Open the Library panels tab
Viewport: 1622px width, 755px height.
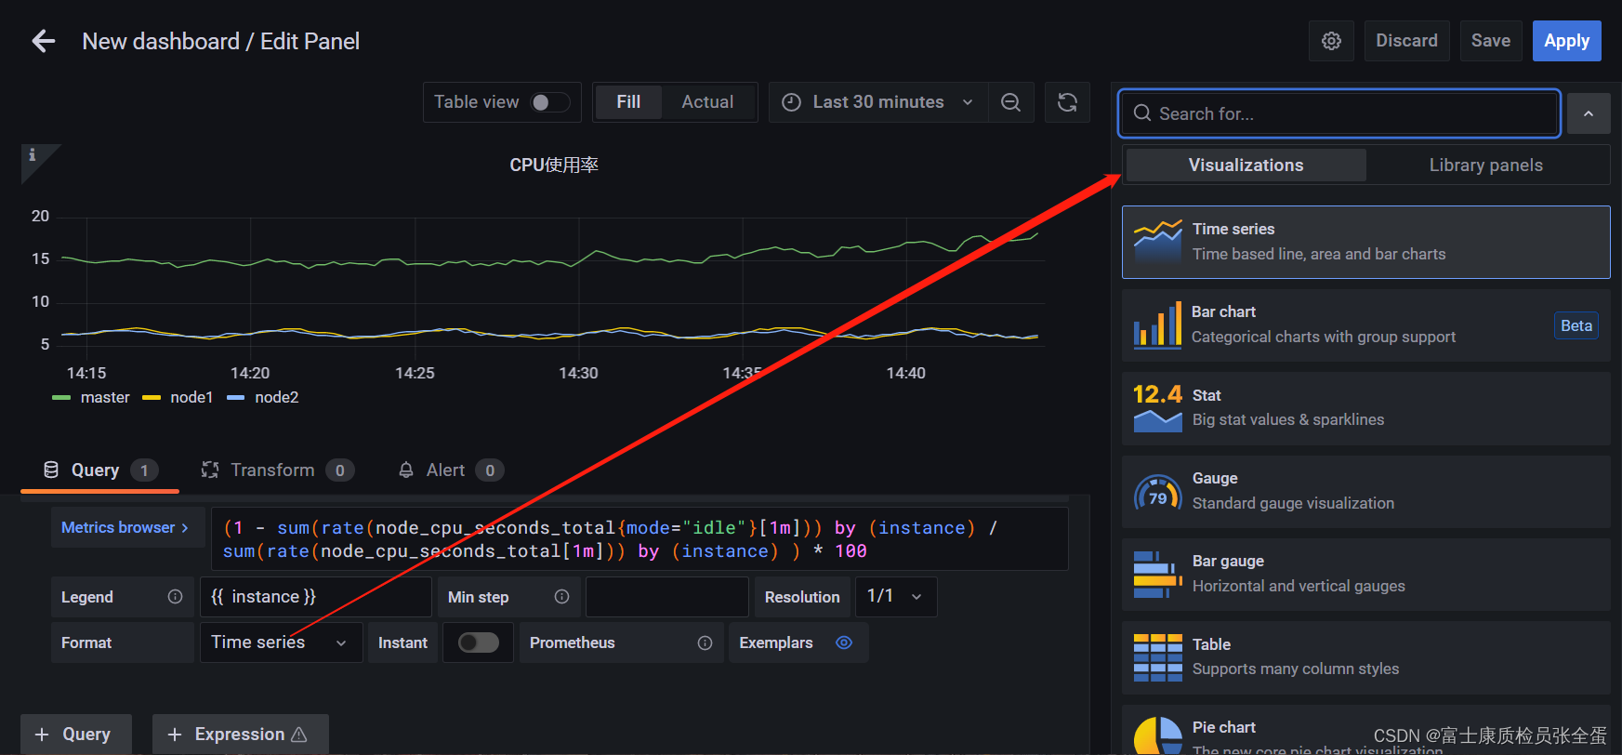point(1485,166)
